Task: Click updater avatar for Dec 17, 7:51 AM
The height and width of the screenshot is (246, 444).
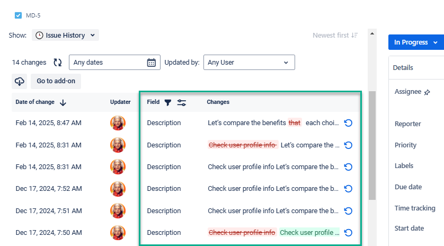Action: (x=118, y=211)
